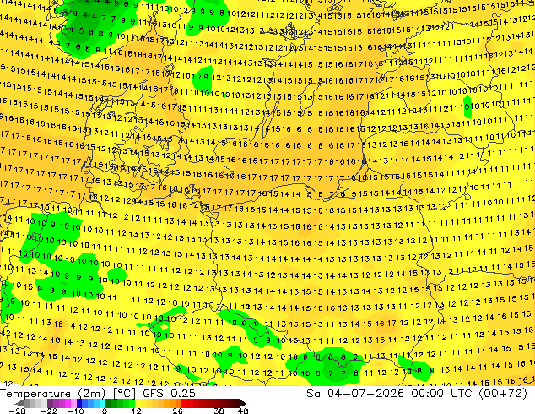This screenshot has width=535, height=414.
Task: Click the -10 legend scale value
Action: click(x=75, y=411)
